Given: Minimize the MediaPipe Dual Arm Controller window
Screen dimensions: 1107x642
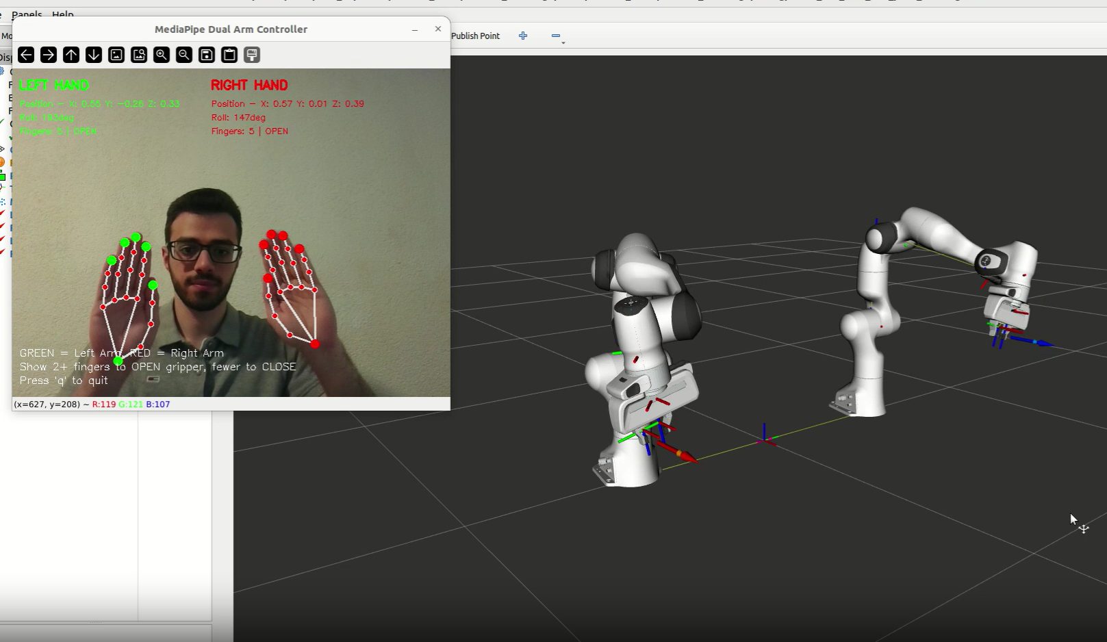Looking at the screenshot, I should tap(415, 29).
